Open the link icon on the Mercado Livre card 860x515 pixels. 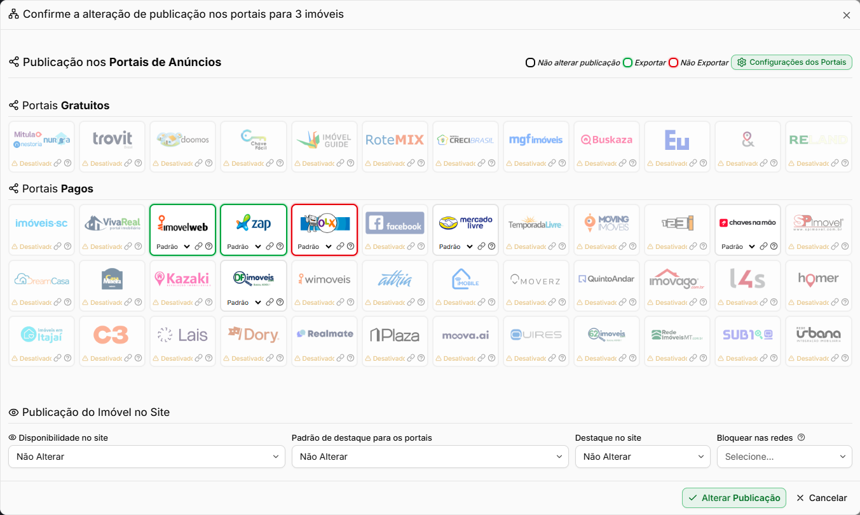click(481, 246)
